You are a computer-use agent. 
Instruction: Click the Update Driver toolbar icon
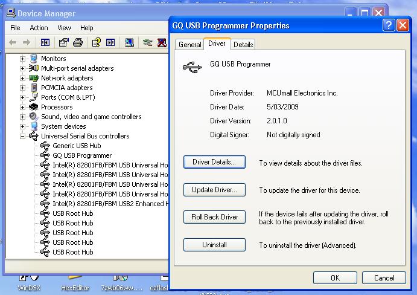[148, 42]
